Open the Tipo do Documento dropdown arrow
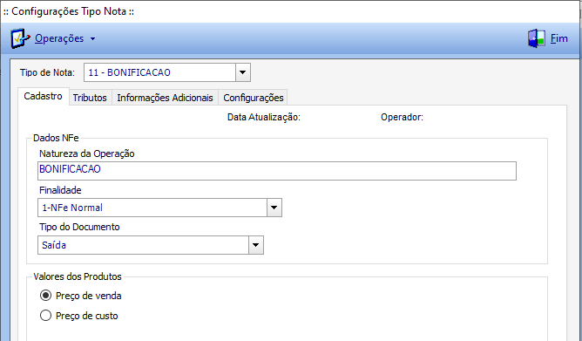582x341 pixels. point(256,245)
